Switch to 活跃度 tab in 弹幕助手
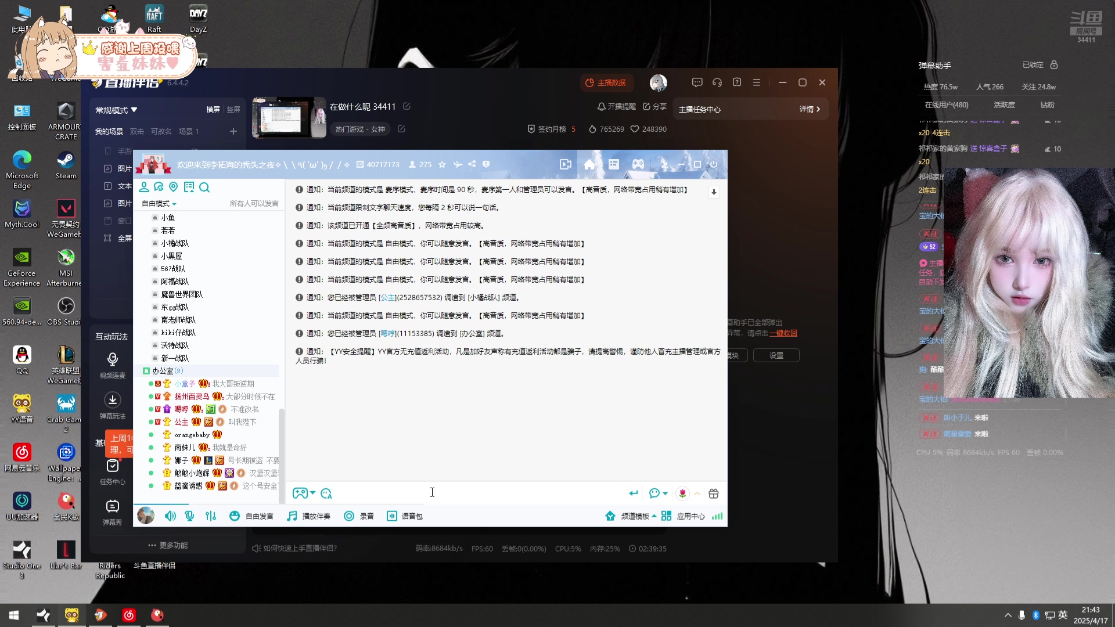The height and width of the screenshot is (627, 1115). click(1005, 105)
